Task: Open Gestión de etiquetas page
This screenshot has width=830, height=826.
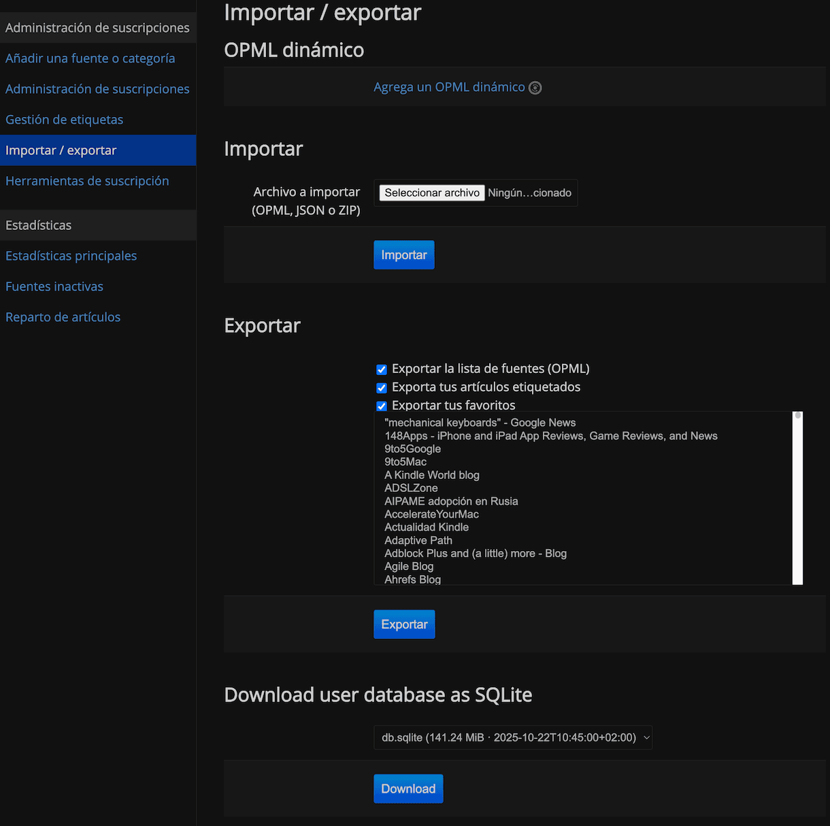Action: tap(64, 120)
